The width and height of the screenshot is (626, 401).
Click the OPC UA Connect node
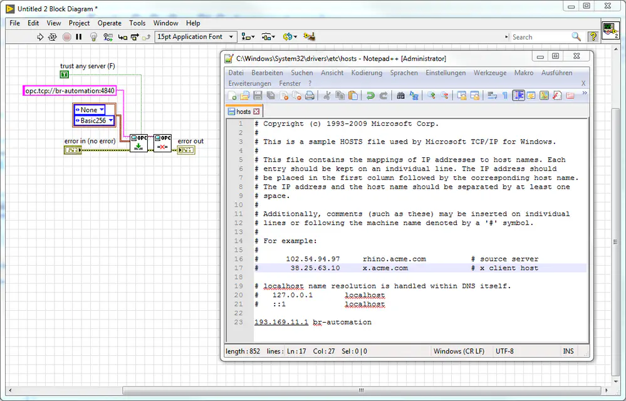[x=138, y=142]
